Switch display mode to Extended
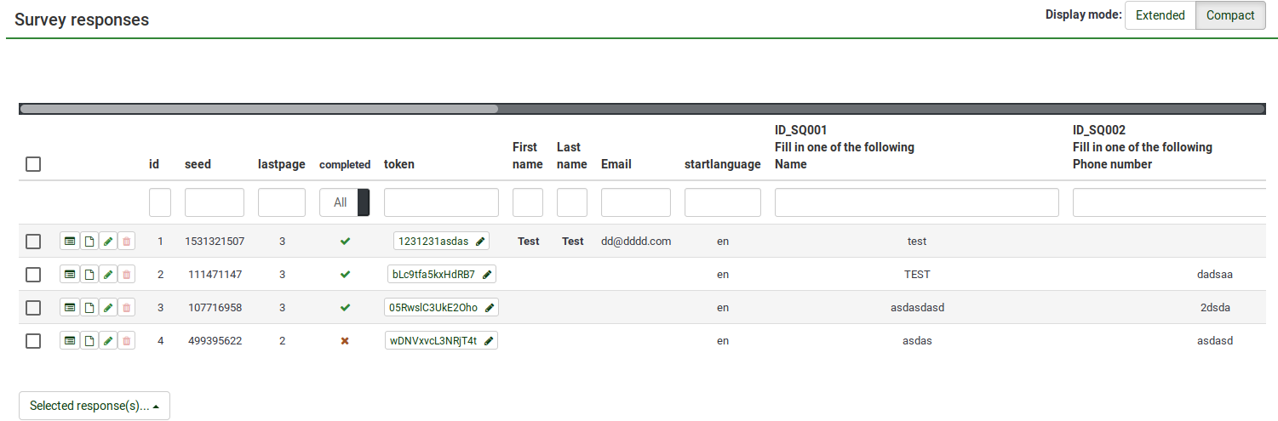Screen dimensions: 1278x421 pos(1160,15)
